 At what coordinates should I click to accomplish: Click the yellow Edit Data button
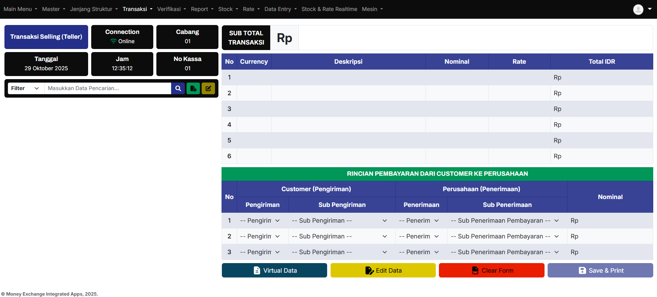point(383,270)
